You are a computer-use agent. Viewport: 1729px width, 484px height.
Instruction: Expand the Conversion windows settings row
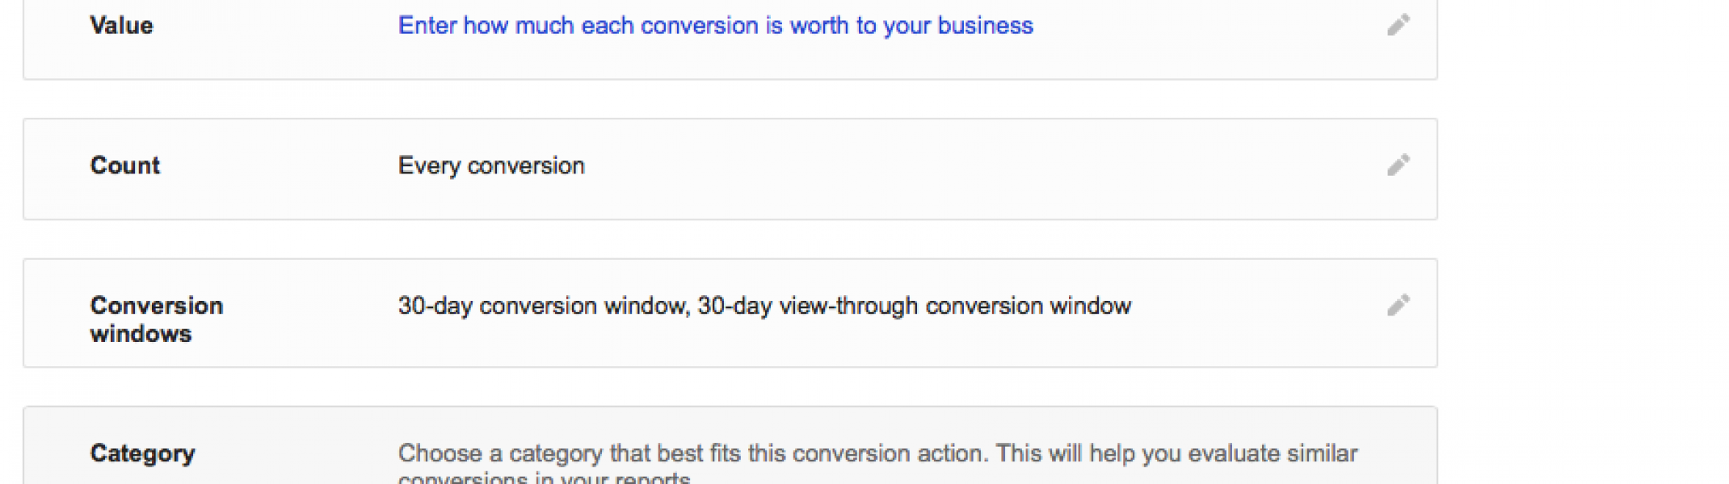click(x=730, y=313)
